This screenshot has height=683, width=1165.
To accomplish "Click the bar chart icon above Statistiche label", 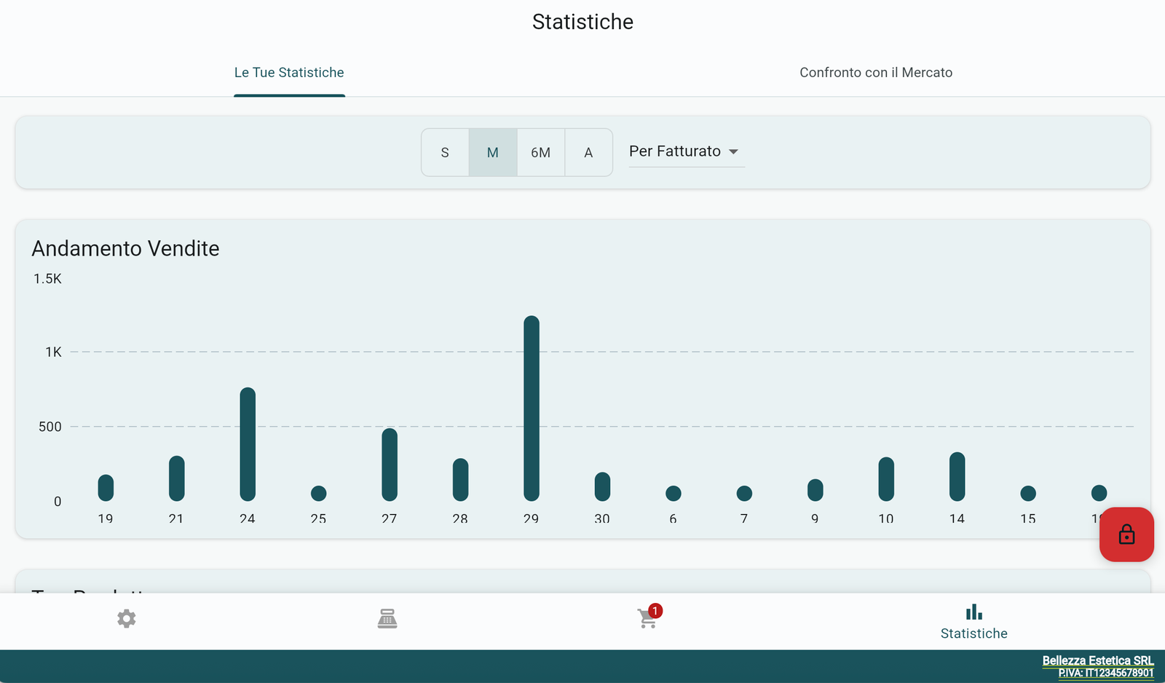I will 974,612.
